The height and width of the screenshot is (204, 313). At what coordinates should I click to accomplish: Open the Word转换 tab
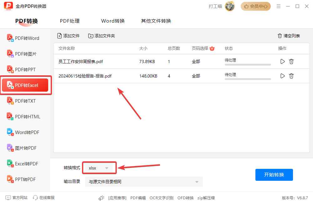point(113,21)
